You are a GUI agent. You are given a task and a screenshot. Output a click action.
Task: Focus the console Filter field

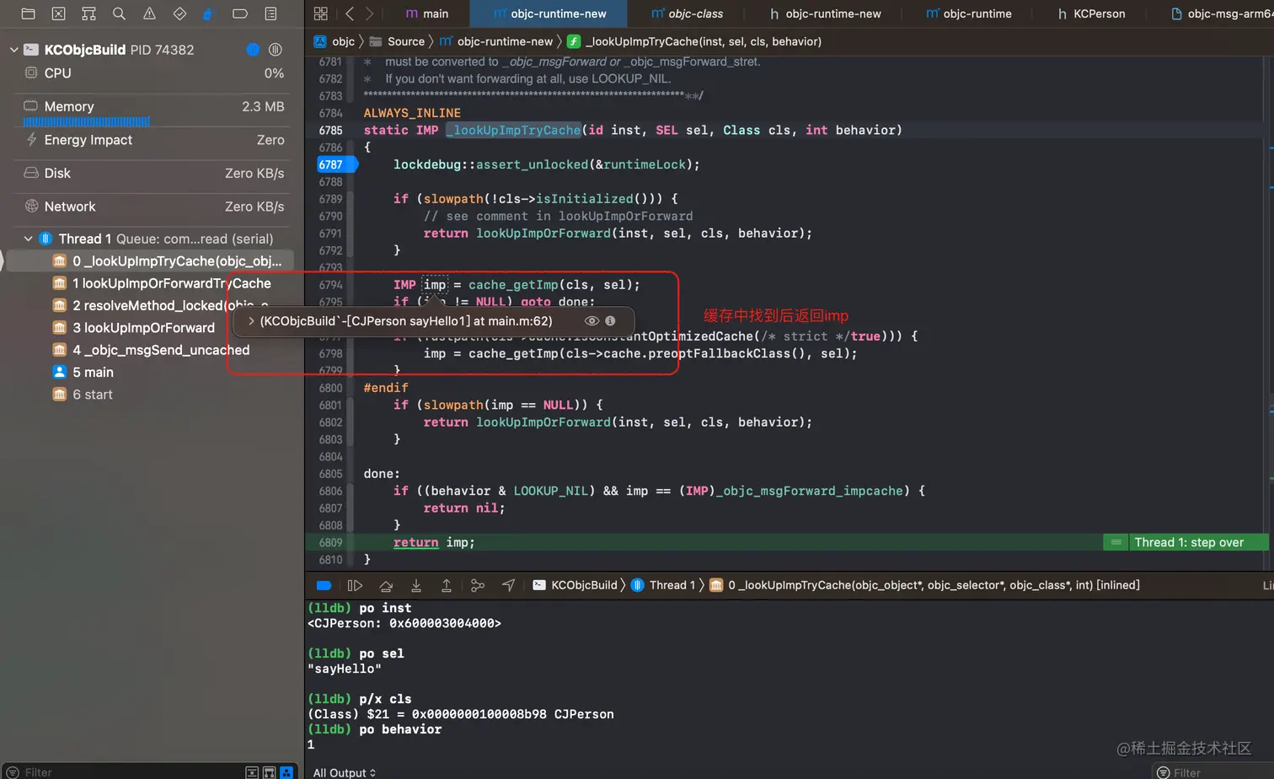(1213, 772)
